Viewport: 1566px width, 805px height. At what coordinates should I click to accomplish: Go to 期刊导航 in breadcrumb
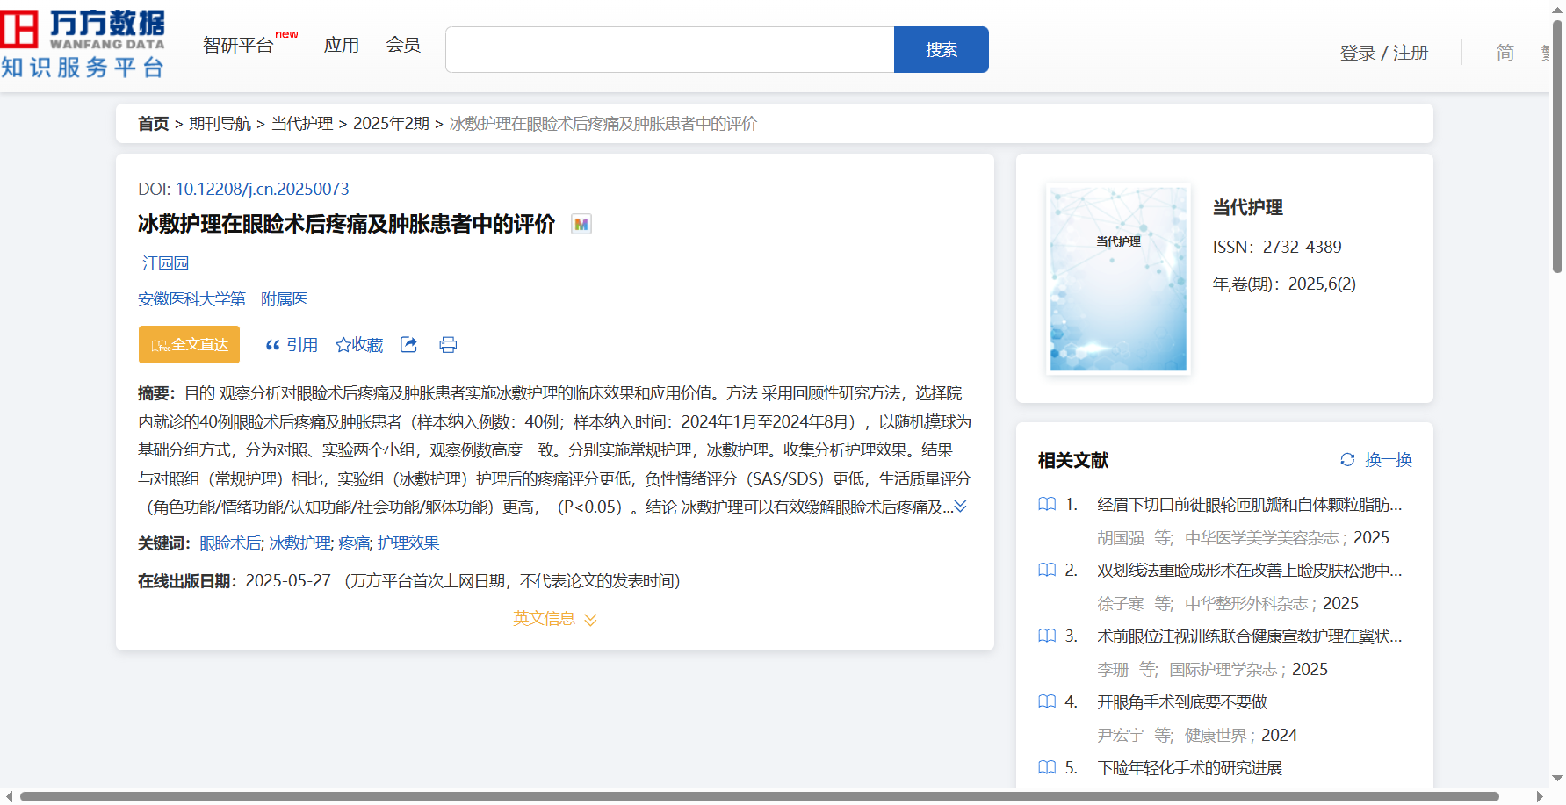(220, 124)
